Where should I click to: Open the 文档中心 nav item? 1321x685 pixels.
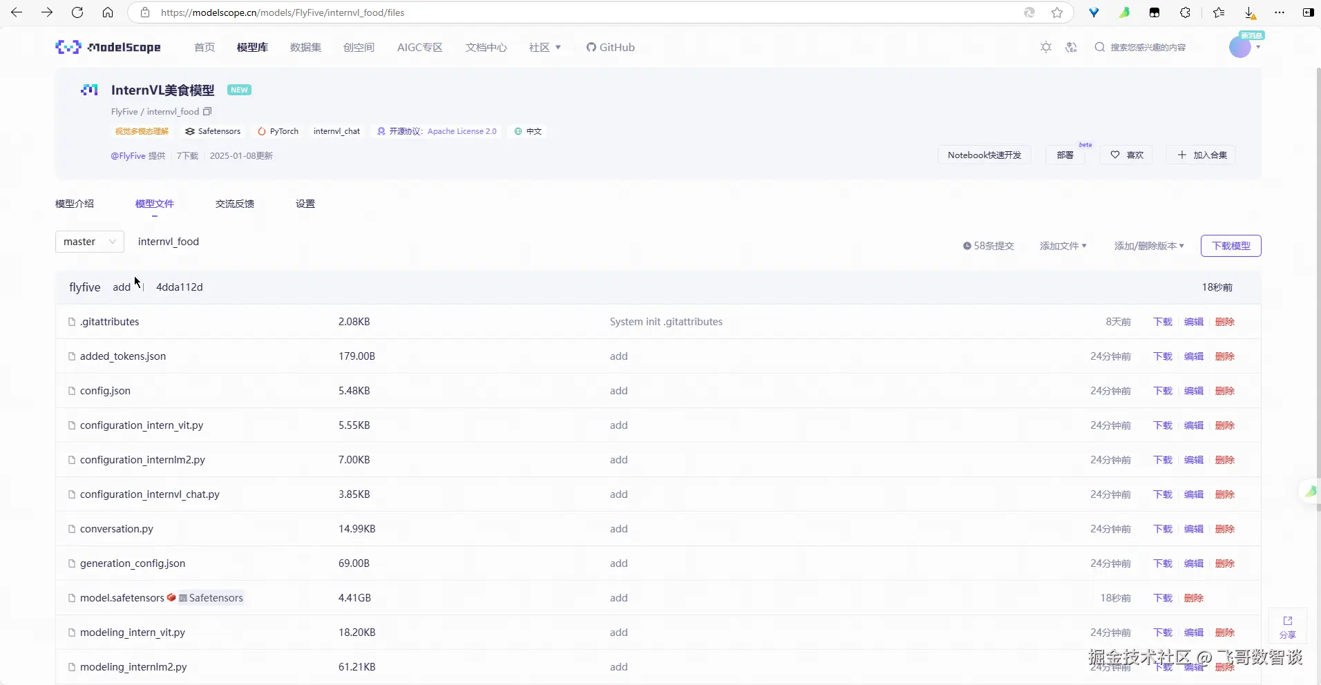(486, 47)
